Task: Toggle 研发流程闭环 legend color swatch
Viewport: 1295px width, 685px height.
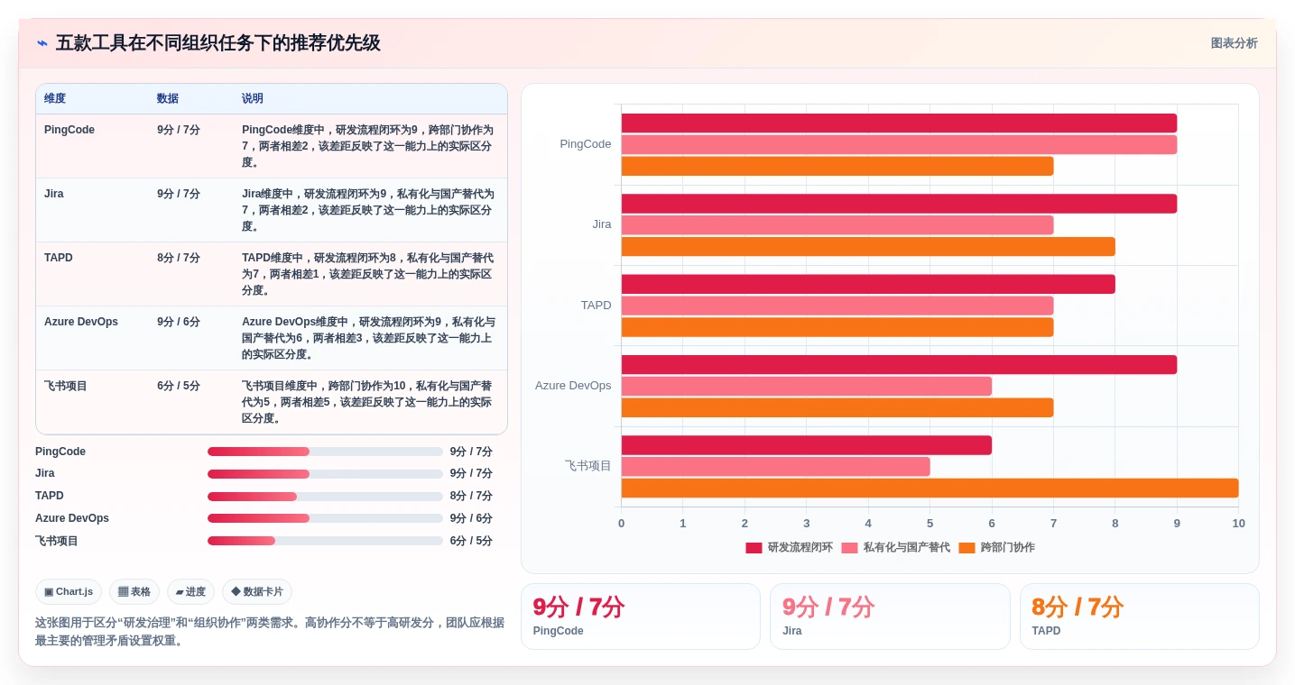Action: (x=754, y=548)
